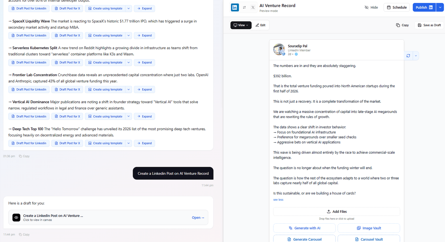The image size is (445, 242).
Task: Select the LinkedIn platform icon in header
Action: [x=235, y=8]
